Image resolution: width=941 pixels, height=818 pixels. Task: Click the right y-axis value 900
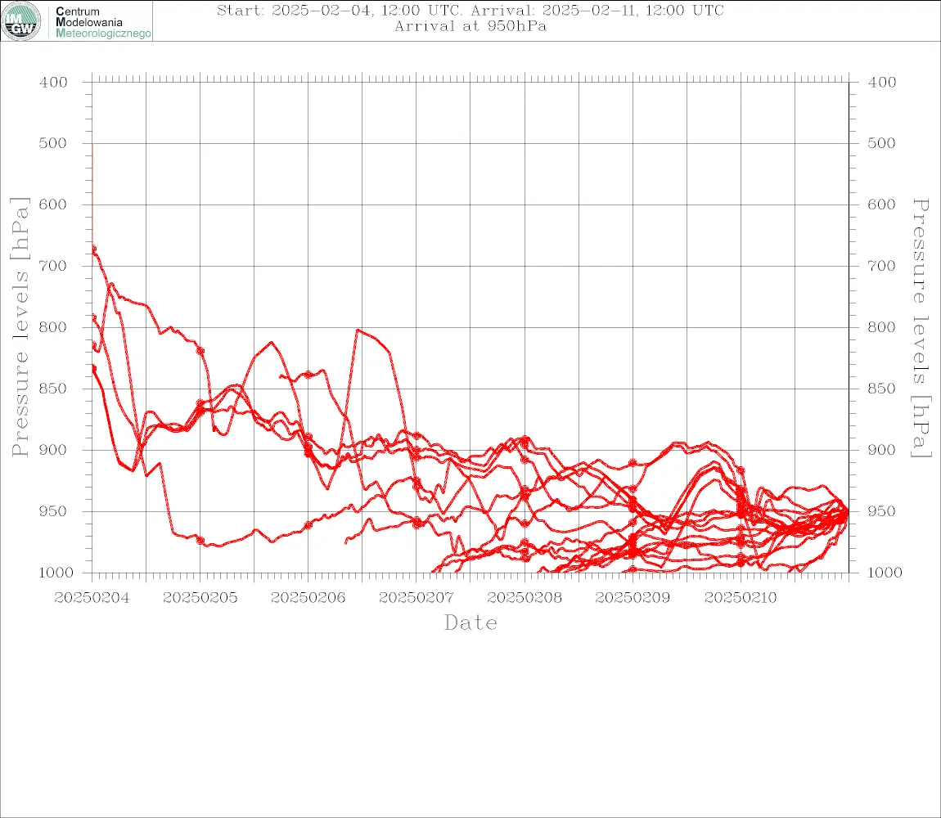(x=881, y=450)
